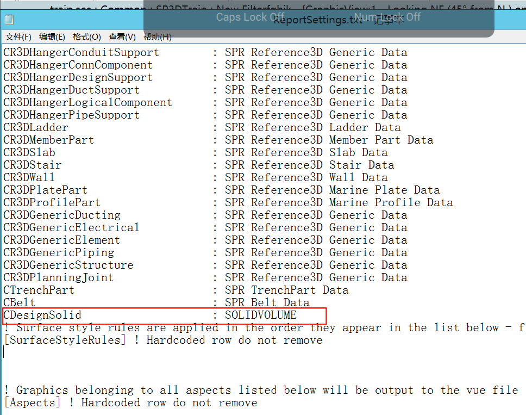Click the text CR3DPlanningJoint

click(58, 278)
